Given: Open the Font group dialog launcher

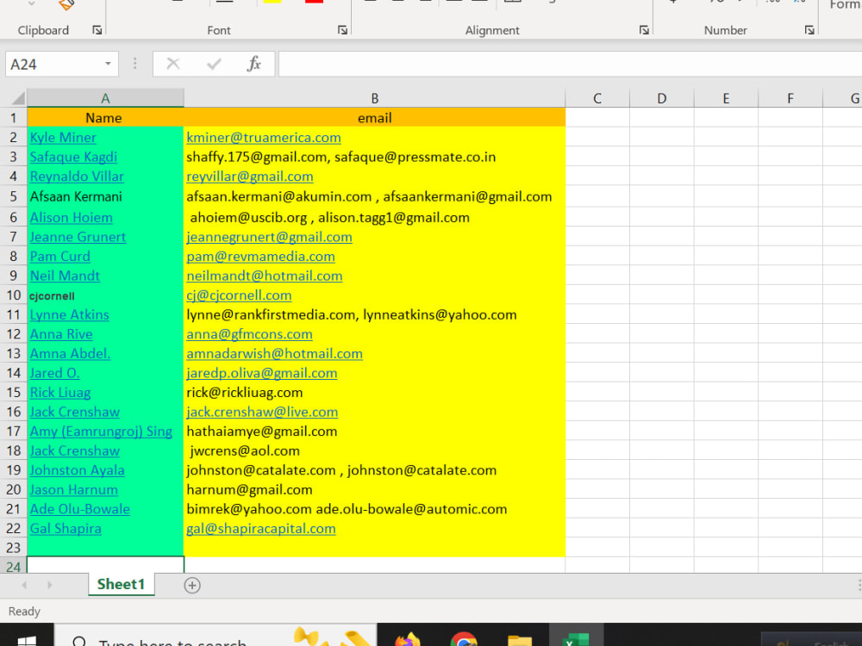Looking at the screenshot, I should click(x=342, y=30).
